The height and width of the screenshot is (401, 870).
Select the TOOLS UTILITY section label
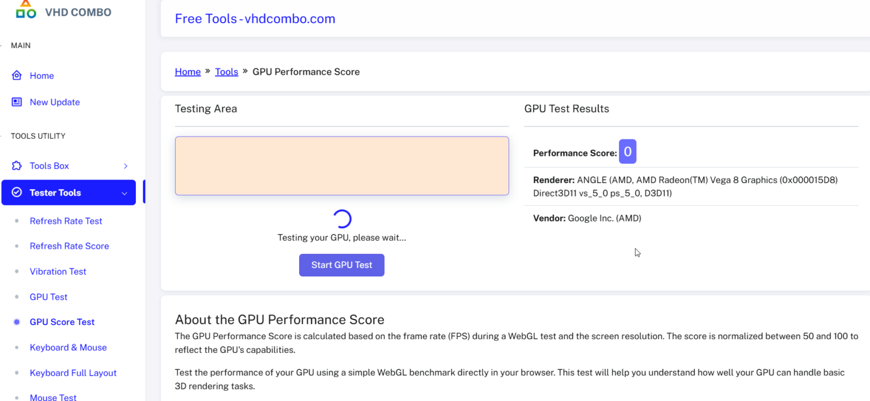point(37,136)
